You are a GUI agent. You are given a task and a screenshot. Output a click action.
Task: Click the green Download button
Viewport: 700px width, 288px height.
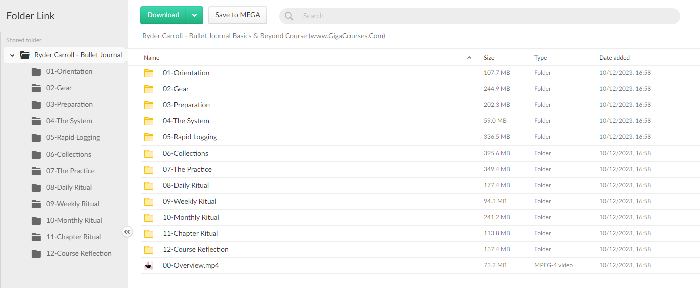tap(163, 15)
